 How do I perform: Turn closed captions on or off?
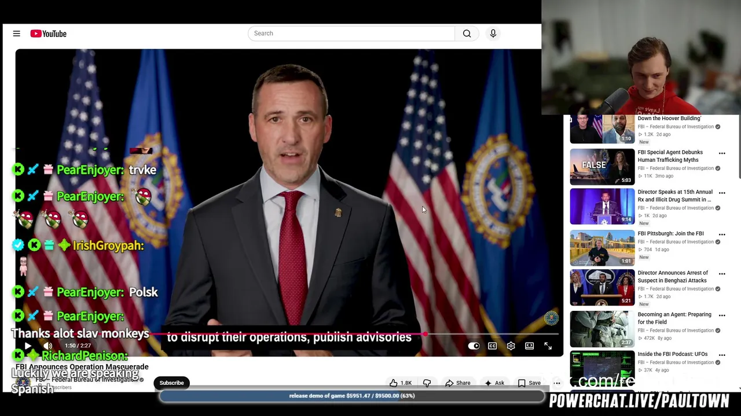(x=492, y=346)
